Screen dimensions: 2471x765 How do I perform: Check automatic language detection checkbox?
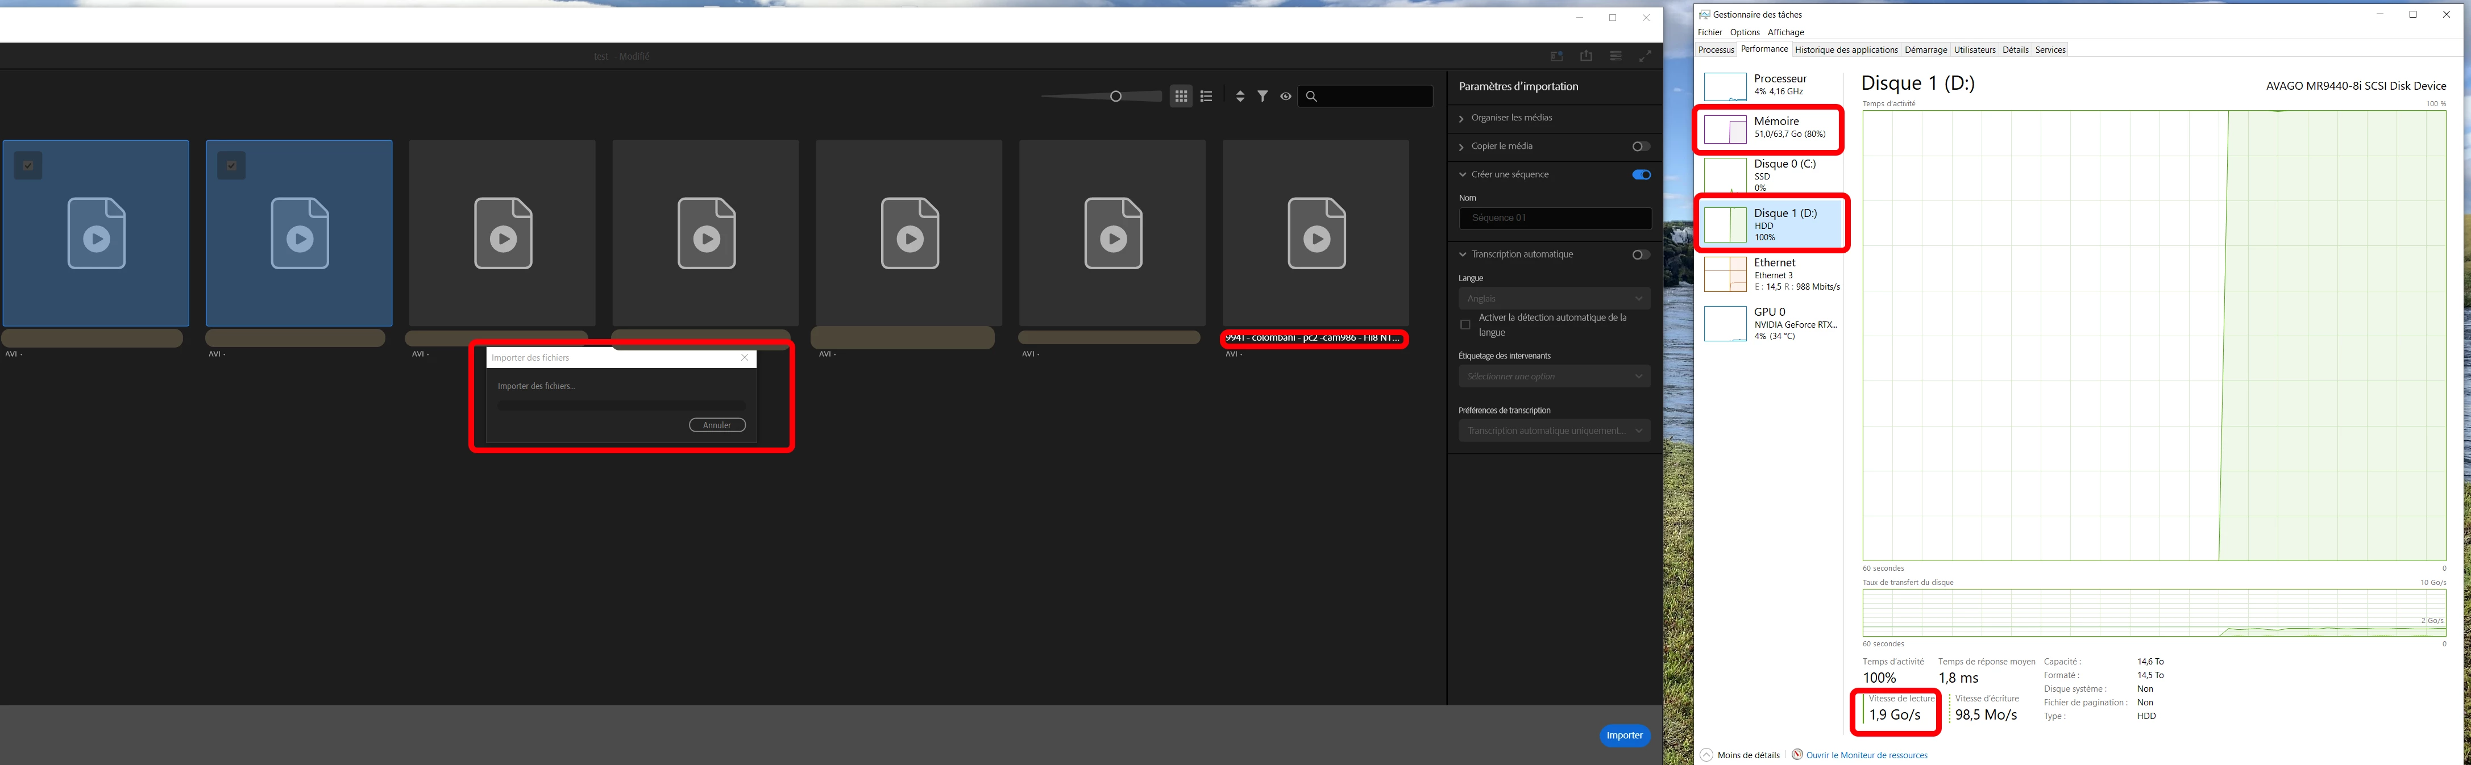tap(1465, 325)
